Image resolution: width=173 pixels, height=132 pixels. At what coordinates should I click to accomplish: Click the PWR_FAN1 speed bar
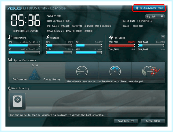click(151, 45)
